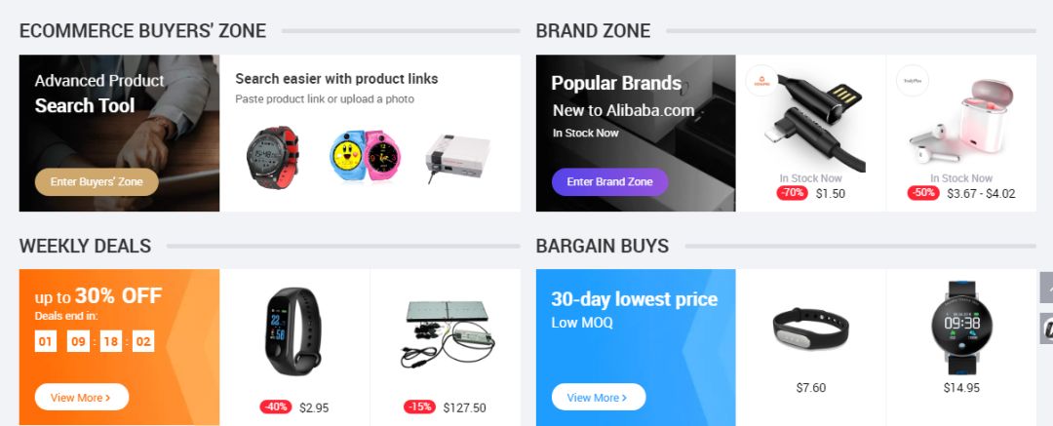This screenshot has width=1053, height=426.
Task: Click the -70% discount badge
Action: click(x=792, y=193)
